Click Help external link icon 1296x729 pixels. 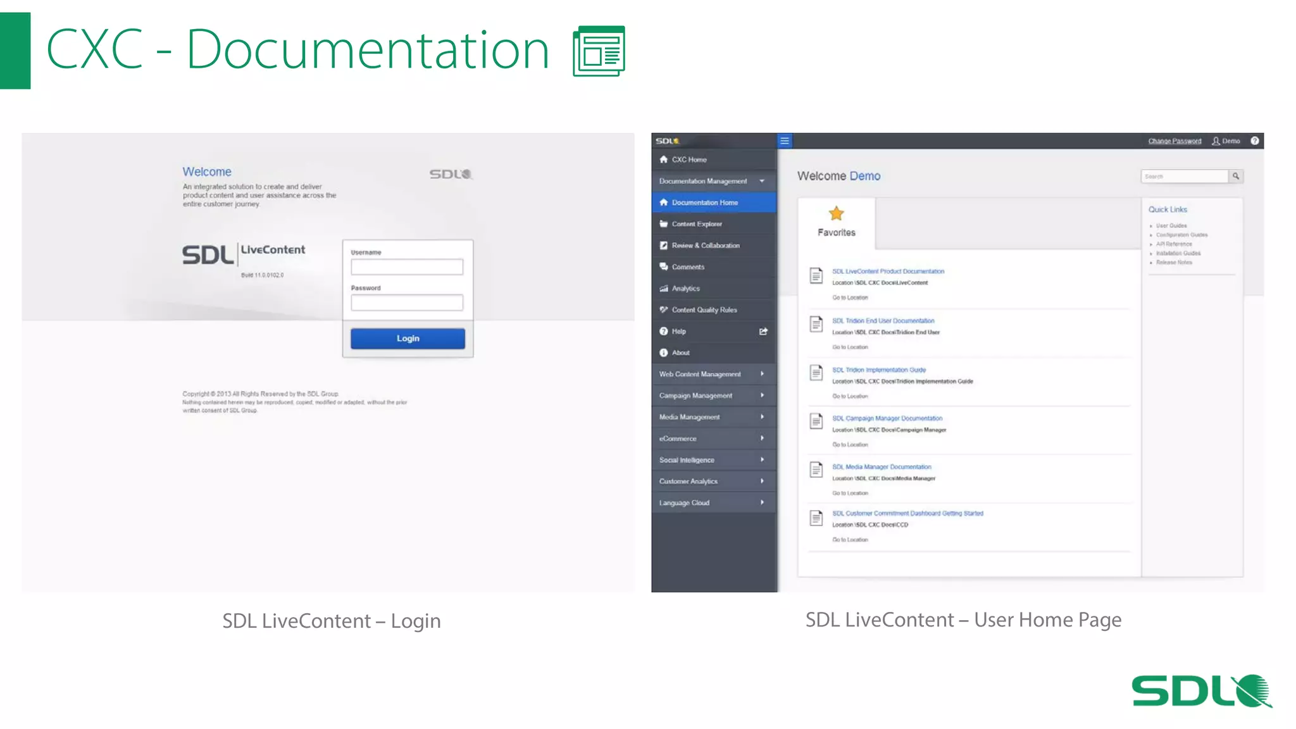tap(763, 332)
